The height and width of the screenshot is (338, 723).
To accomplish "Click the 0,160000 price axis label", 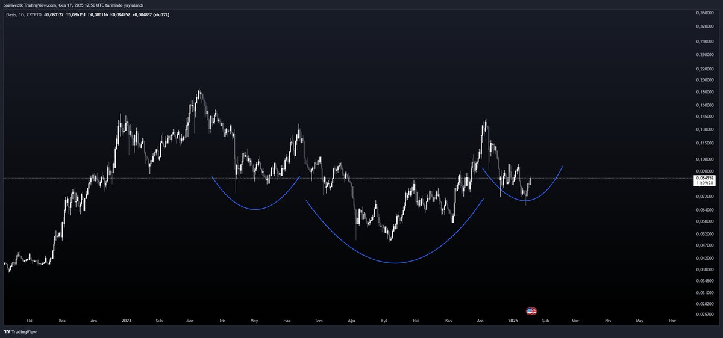I will click(704, 105).
